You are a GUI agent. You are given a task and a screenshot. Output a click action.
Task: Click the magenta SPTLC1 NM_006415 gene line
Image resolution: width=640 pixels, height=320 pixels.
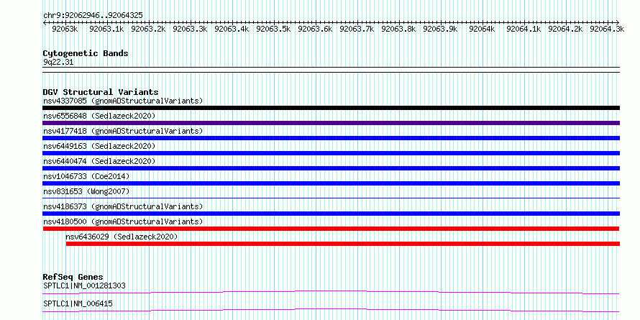pyautogui.click(x=331, y=310)
